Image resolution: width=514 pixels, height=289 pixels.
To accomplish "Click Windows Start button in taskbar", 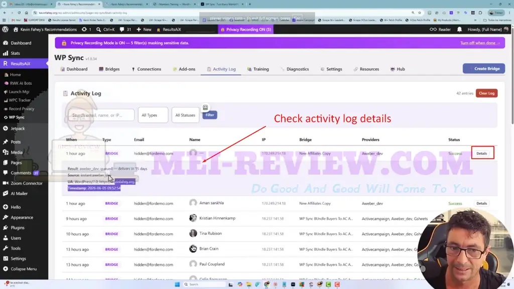I will 177,284.
